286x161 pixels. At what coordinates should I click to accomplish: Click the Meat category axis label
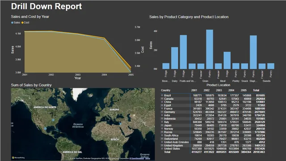click(x=223, y=81)
